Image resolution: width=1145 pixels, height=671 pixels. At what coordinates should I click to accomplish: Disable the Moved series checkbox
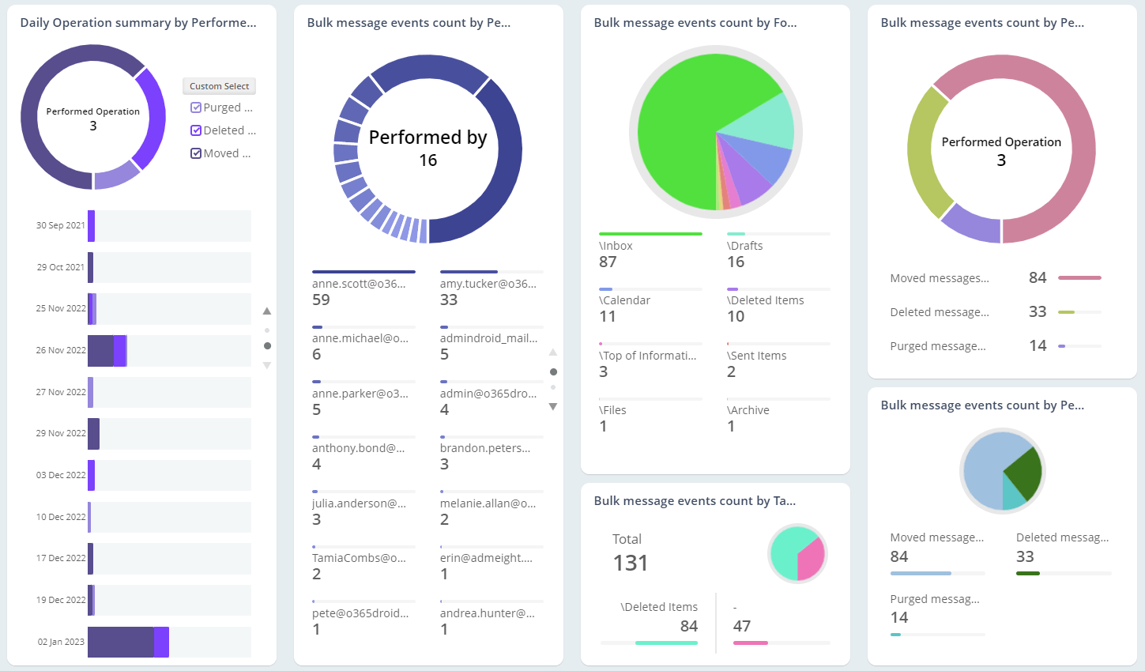(x=196, y=153)
